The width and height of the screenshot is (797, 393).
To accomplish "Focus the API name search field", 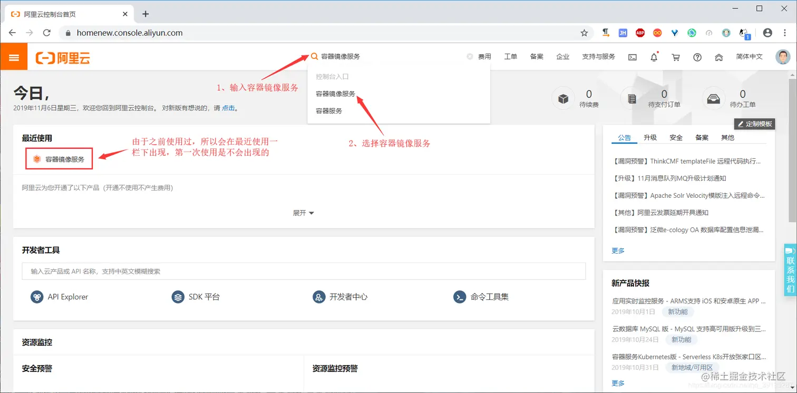I will coord(304,271).
